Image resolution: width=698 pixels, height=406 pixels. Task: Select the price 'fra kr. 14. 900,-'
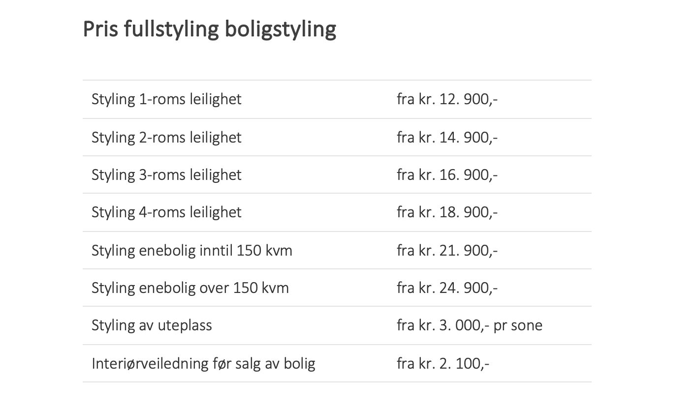tap(447, 137)
